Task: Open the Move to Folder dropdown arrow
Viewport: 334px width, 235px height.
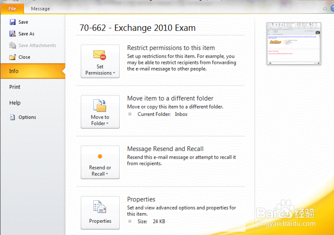Action: pyautogui.click(x=107, y=123)
